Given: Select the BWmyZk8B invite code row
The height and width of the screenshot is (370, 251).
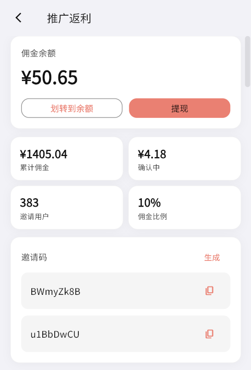Looking at the screenshot, I should click(126, 291).
